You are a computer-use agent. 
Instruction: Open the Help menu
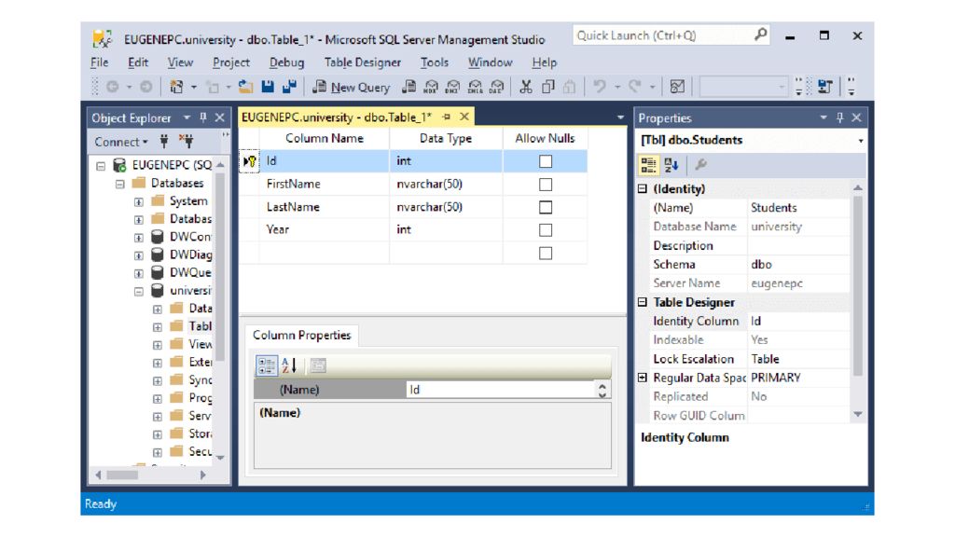point(544,62)
